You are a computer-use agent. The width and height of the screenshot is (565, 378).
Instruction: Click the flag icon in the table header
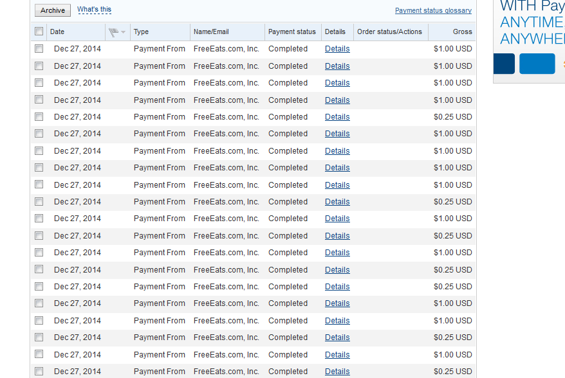point(114,32)
